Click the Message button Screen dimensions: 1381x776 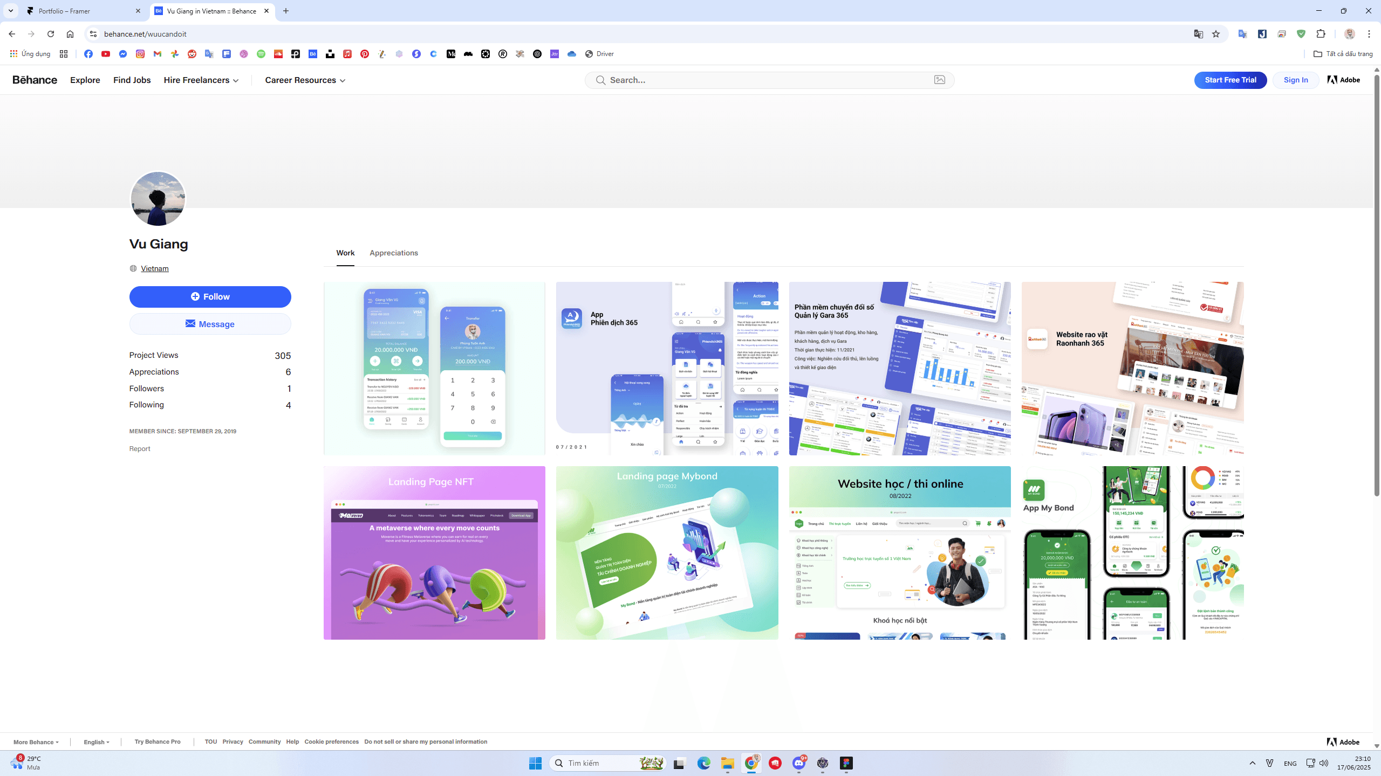pyautogui.click(x=210, y=324)
